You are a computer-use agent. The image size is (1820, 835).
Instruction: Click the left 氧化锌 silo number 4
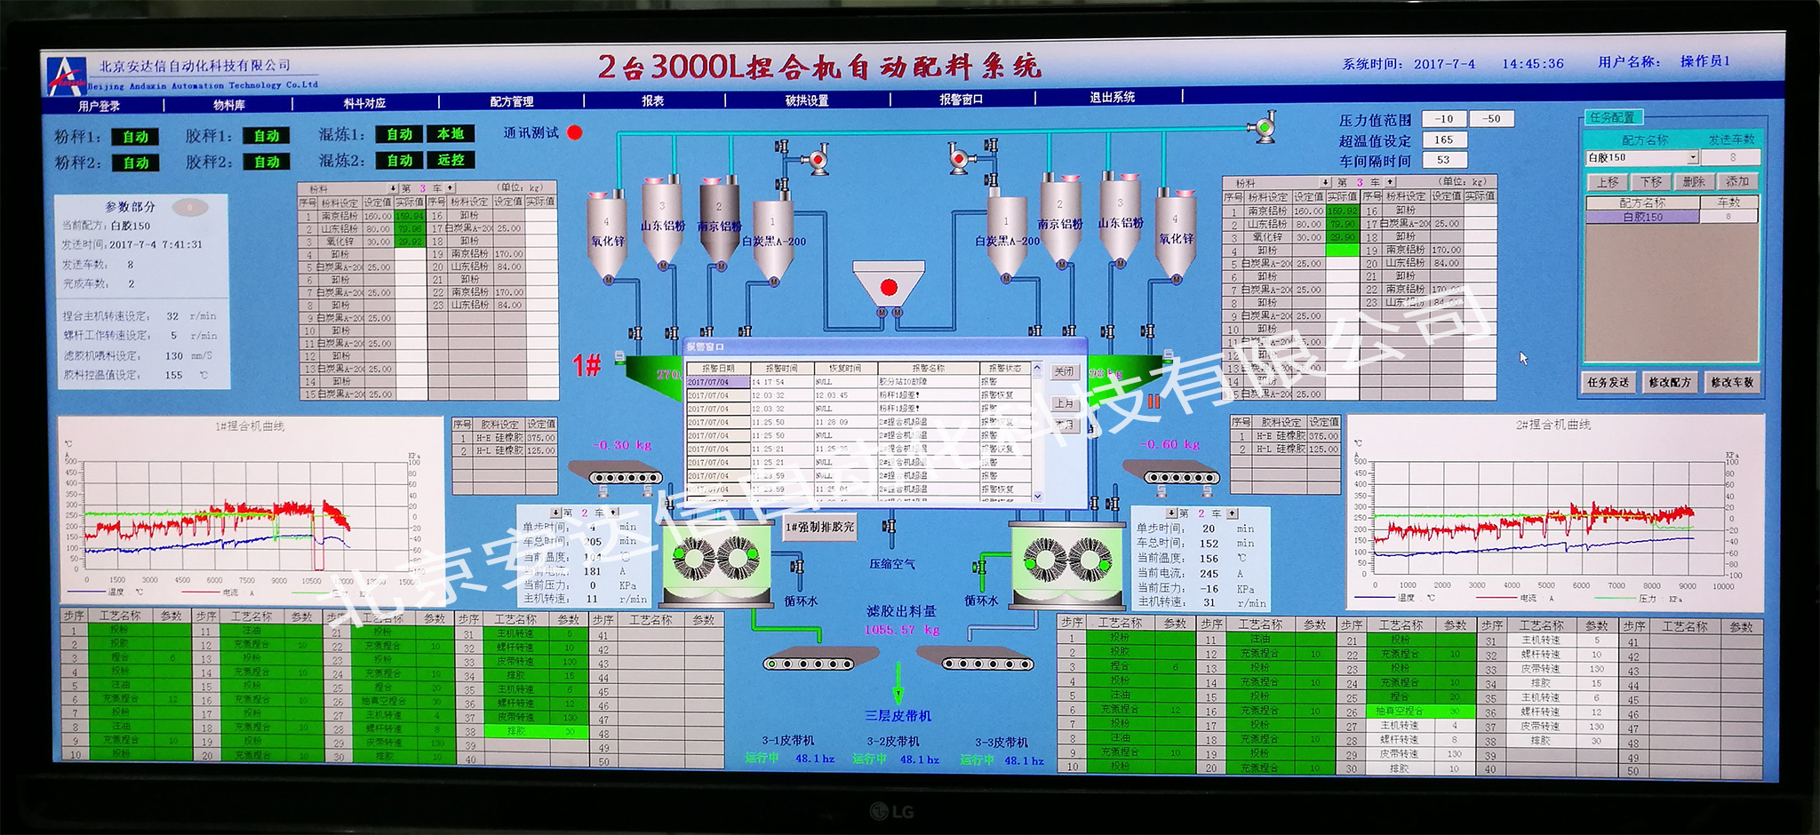(607, 225)
